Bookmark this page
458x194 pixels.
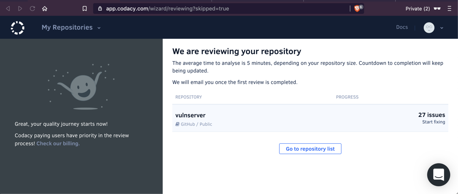85,9
